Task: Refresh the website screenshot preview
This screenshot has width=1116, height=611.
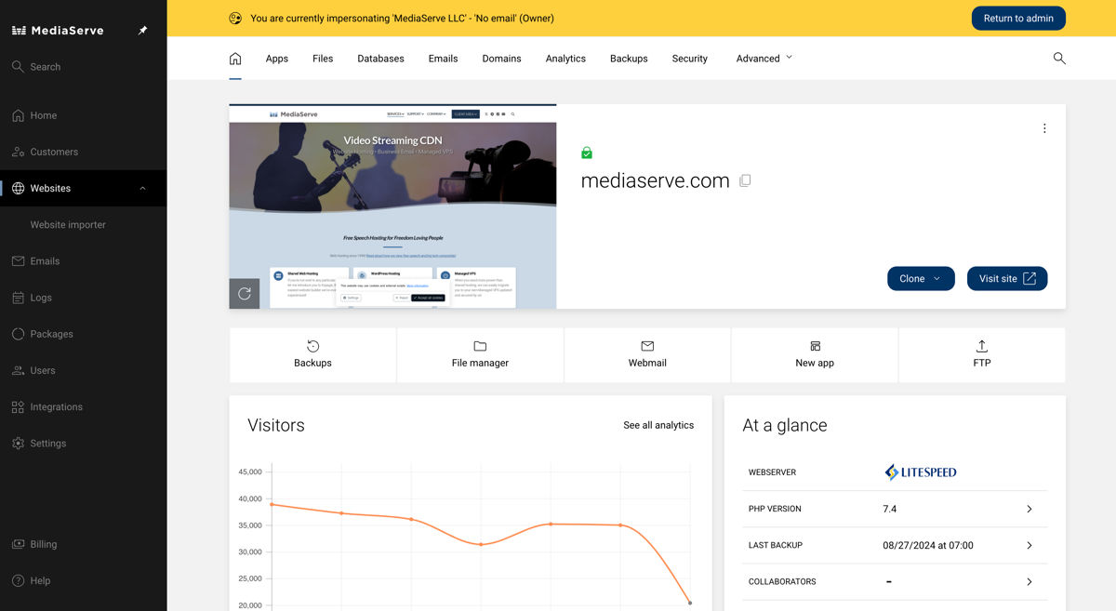Action: (x=245, y=294)
